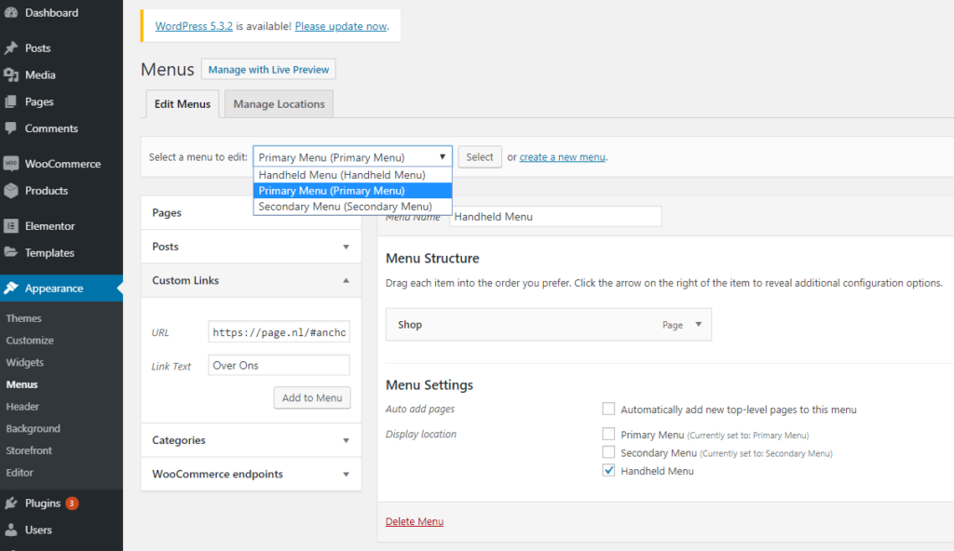Focus the URL input field
This screenshot has width=954, height=551.
[x=279, y=332]
